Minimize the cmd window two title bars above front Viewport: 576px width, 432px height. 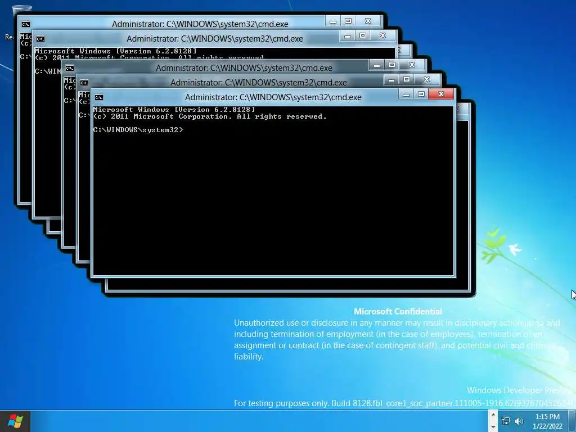[x=377, y=65]
